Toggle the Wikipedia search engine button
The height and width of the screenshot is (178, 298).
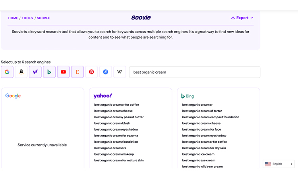[x=120, y=72]
